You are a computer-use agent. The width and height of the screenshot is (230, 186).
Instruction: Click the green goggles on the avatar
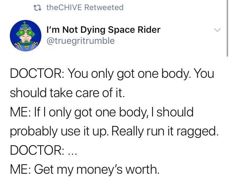[26, 33]
